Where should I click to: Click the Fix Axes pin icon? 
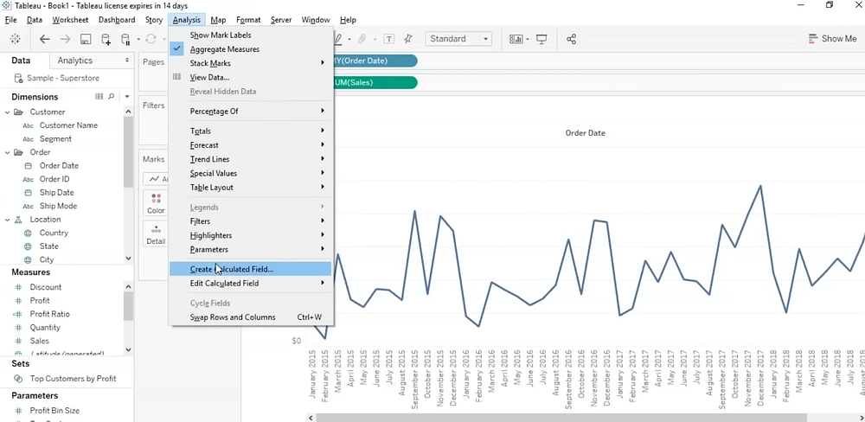click(408, 39)
